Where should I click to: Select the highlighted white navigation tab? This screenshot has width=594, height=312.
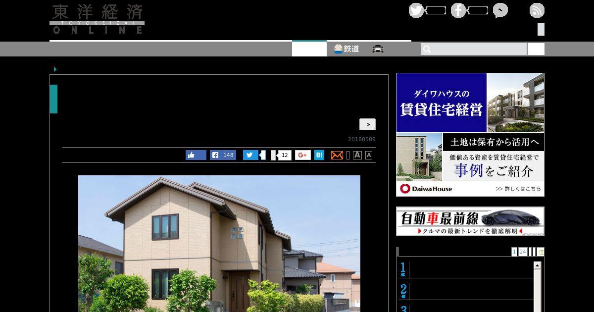pyautogui.click(x=309, y=49)
